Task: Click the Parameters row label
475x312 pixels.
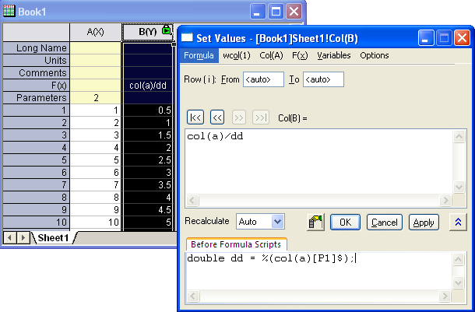Action: (x=36, y=98)
